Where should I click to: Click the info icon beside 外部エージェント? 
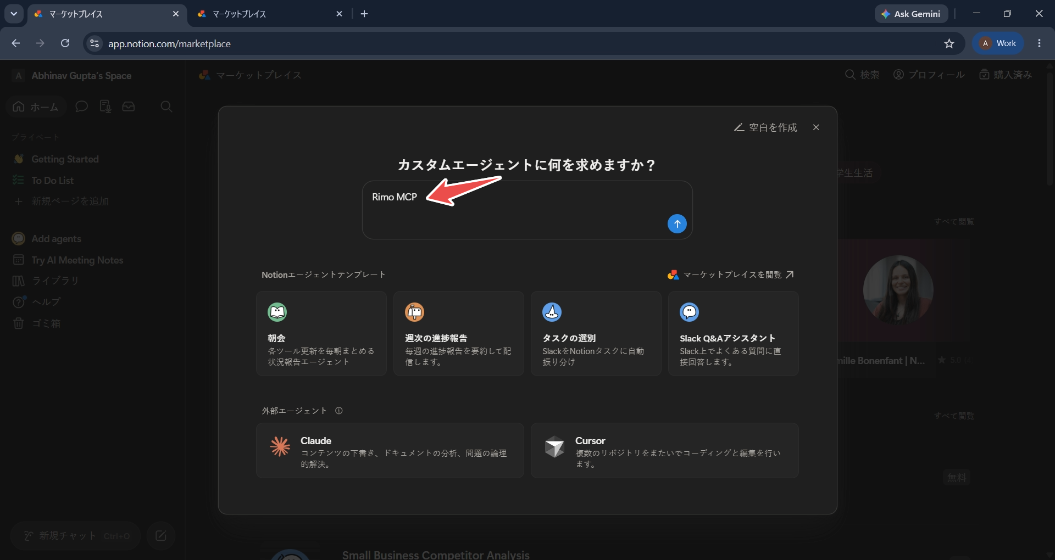[x=339, y=411]
